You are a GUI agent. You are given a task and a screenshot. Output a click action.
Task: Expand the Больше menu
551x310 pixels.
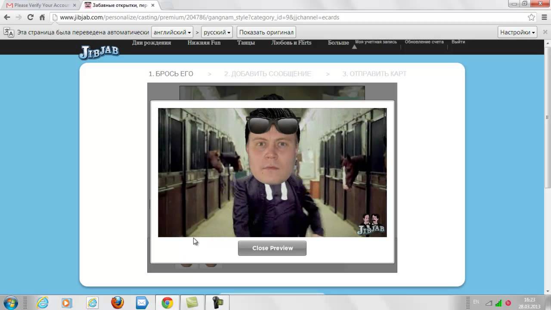point(338,43)
